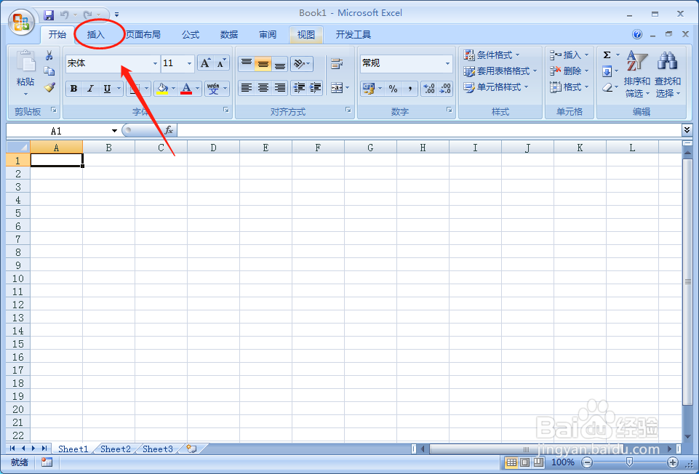699x474 pixels.
Task: Expand the formula bar
Action: [686, 130]
